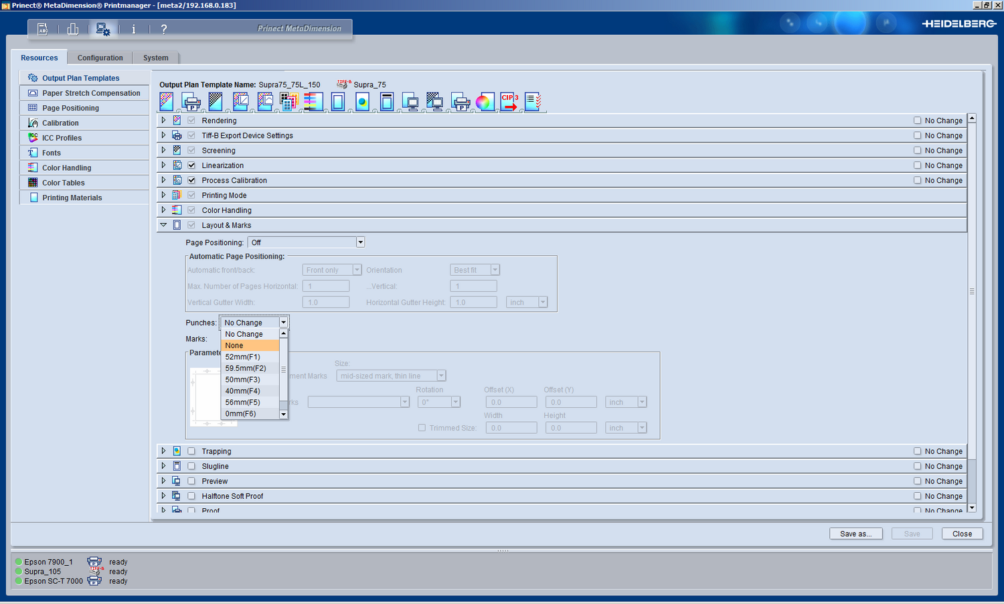1004x604 pixels.
Task: Choose '40mm(F4)' in the Punches list
Action: tap(250, 391)
